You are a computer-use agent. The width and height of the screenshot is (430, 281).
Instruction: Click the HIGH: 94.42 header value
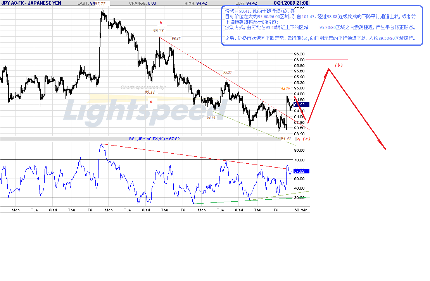(196, 3)
